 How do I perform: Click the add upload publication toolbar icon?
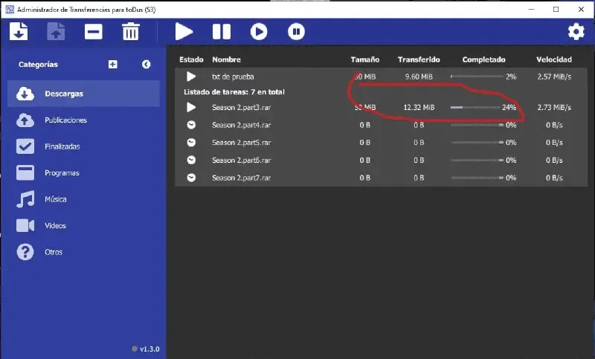(x=56, y=31)
